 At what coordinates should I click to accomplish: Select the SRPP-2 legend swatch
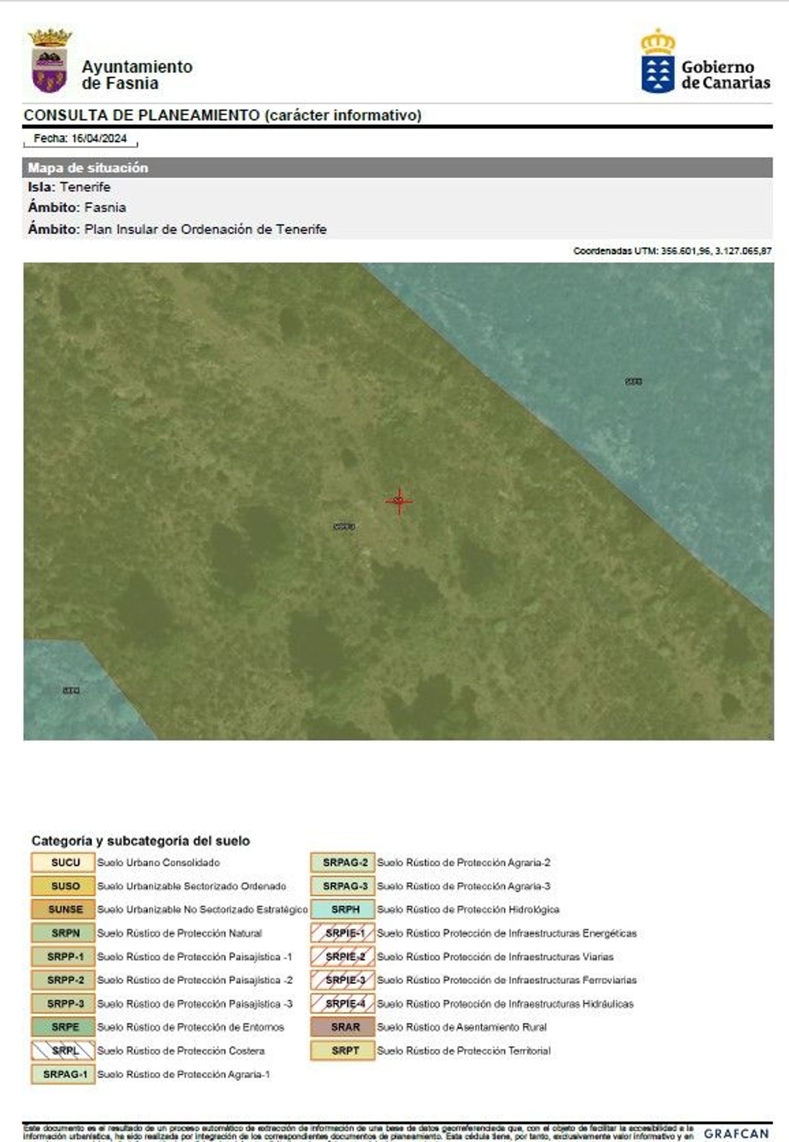click(63, 980)
